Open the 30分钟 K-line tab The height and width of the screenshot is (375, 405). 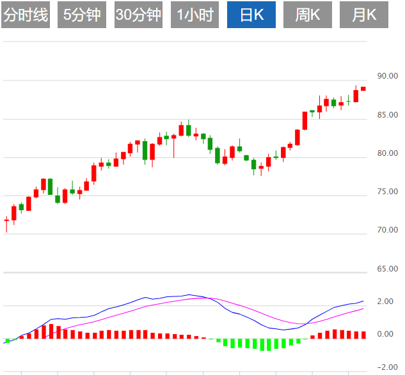point(138,15)
